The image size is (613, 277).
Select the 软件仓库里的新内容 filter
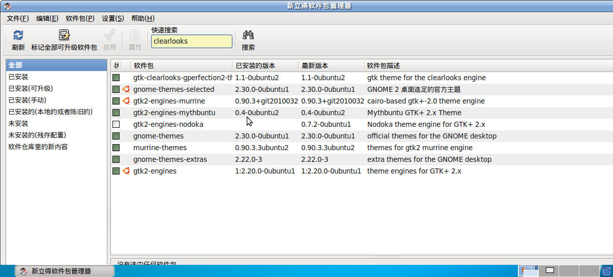55,147
